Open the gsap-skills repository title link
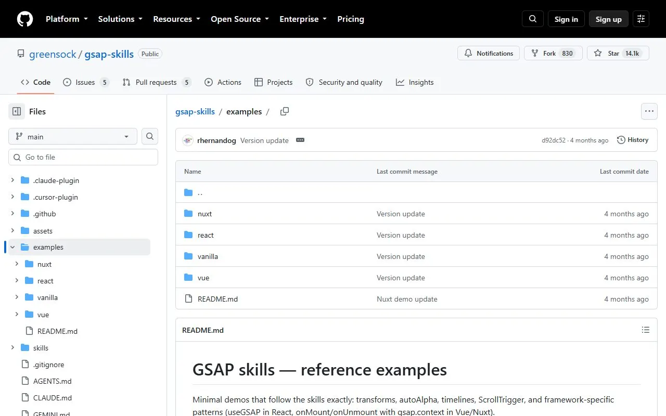666x416 pixels. [x=109, y=54]
